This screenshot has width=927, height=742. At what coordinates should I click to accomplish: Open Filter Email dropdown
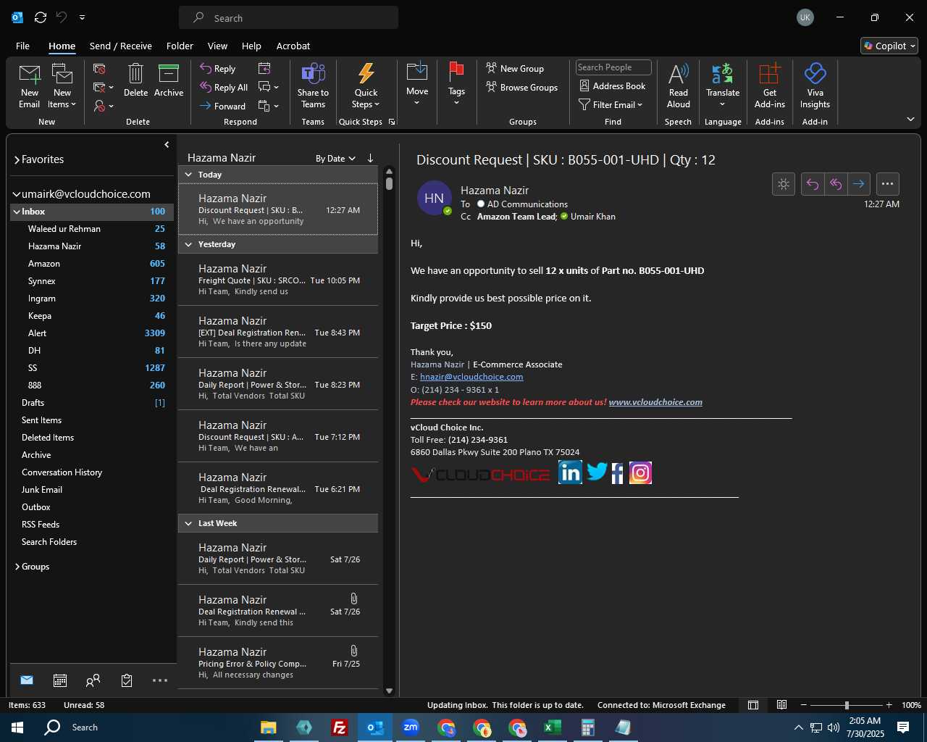point(611,105)
